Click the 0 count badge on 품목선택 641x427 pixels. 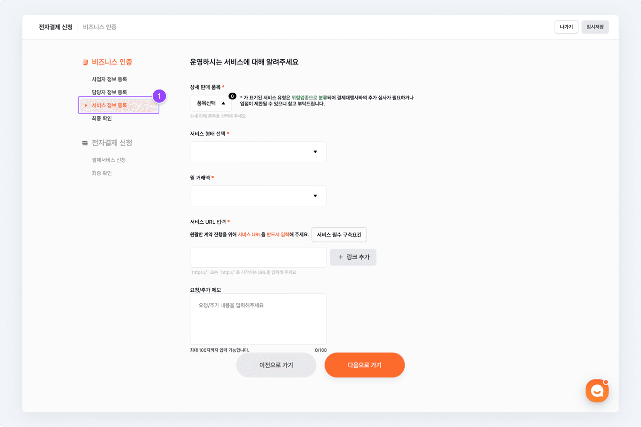[232, 96]
